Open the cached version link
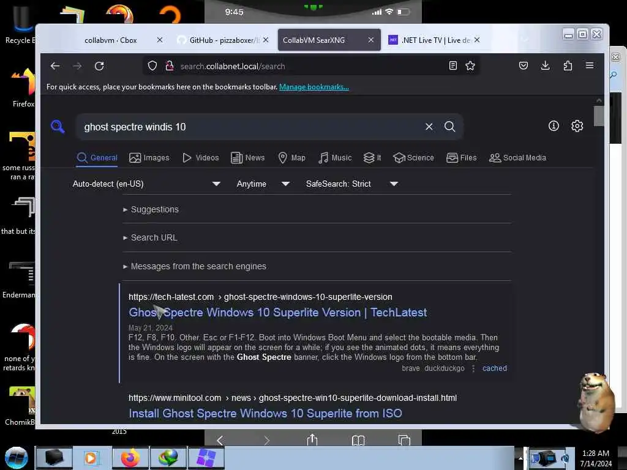 (494, 368)
